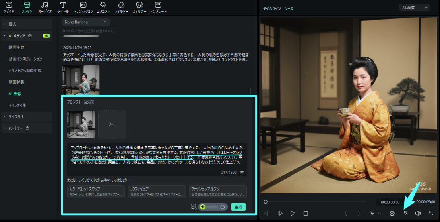The height and width of the screenshot is (222, 440).
Task: Open the タイトル tab
Action: (x=63, y=8)
